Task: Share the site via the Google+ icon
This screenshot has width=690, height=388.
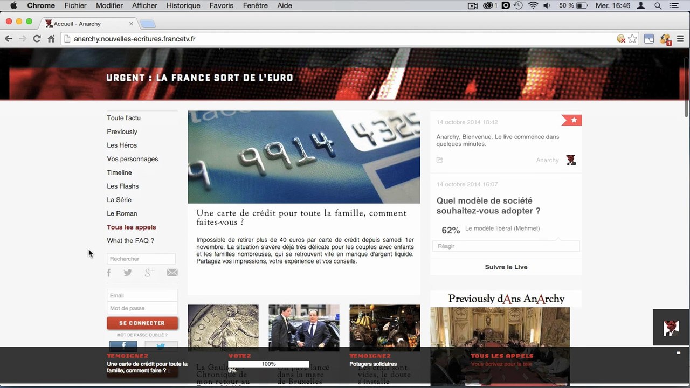Action: (x=150, y=273)
